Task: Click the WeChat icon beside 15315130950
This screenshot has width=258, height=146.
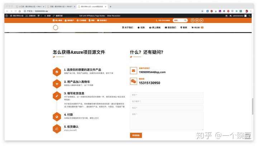Action: [133, 81]
